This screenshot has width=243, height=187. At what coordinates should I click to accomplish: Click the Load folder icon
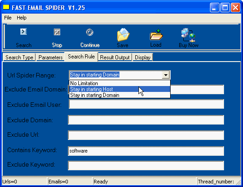[156, 35]
